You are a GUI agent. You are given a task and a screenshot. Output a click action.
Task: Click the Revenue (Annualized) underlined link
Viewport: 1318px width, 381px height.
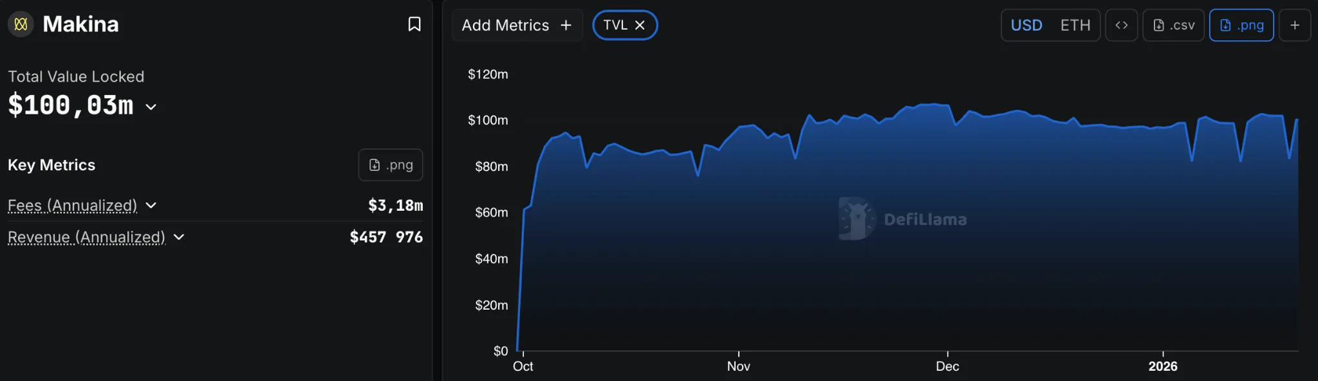(x=86, y=237)
